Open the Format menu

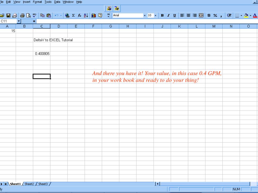tap(37, 2)
